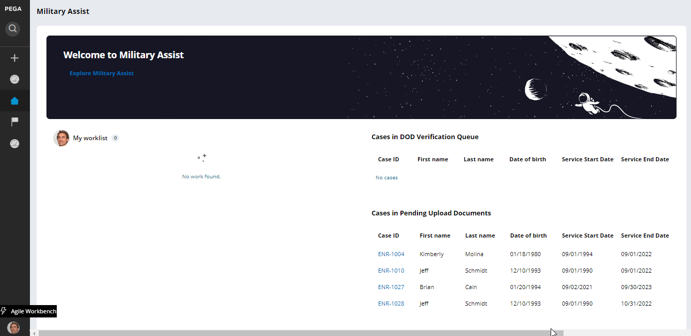Click date of birth 01/20/1994

pos(525,287)
